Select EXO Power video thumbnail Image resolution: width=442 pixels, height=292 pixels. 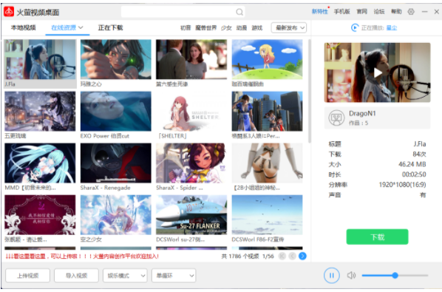click(x=116, y=111)
